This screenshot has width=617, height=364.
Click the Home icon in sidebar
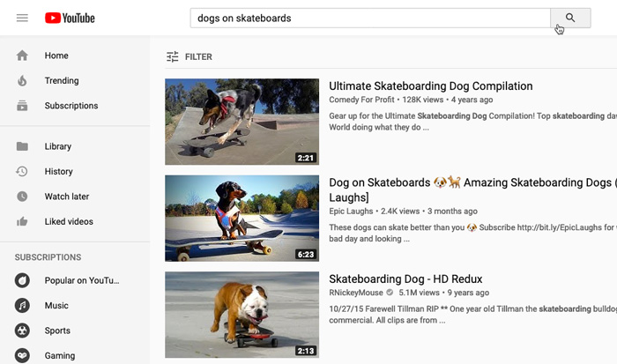(22, 56)
